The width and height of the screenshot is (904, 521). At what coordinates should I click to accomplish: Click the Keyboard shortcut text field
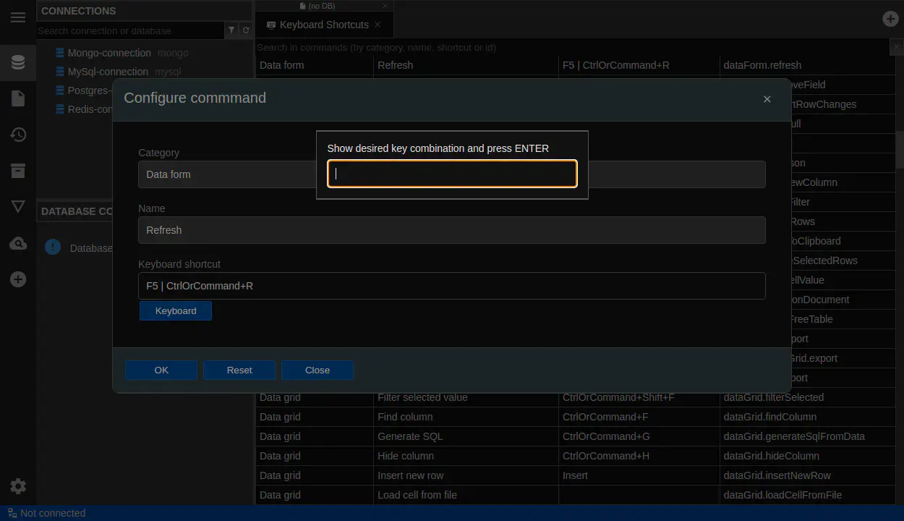point(451,286)
